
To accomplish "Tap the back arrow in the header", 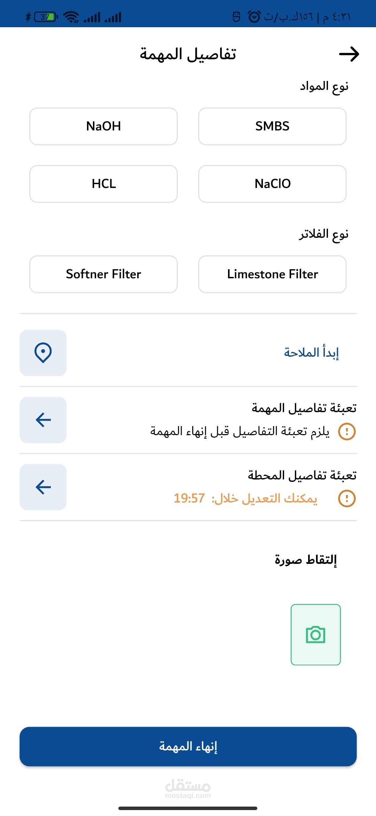I will (x=349, y=54).
